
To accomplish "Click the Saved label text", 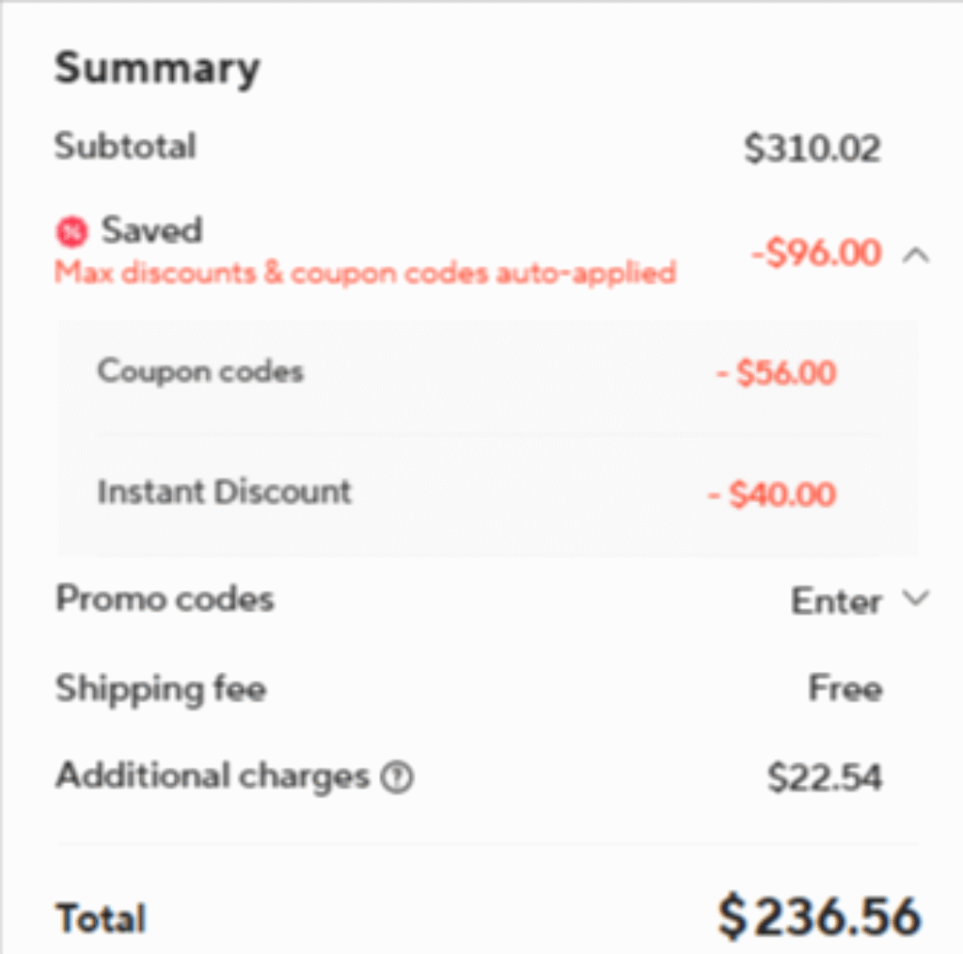I will [151, 230].
